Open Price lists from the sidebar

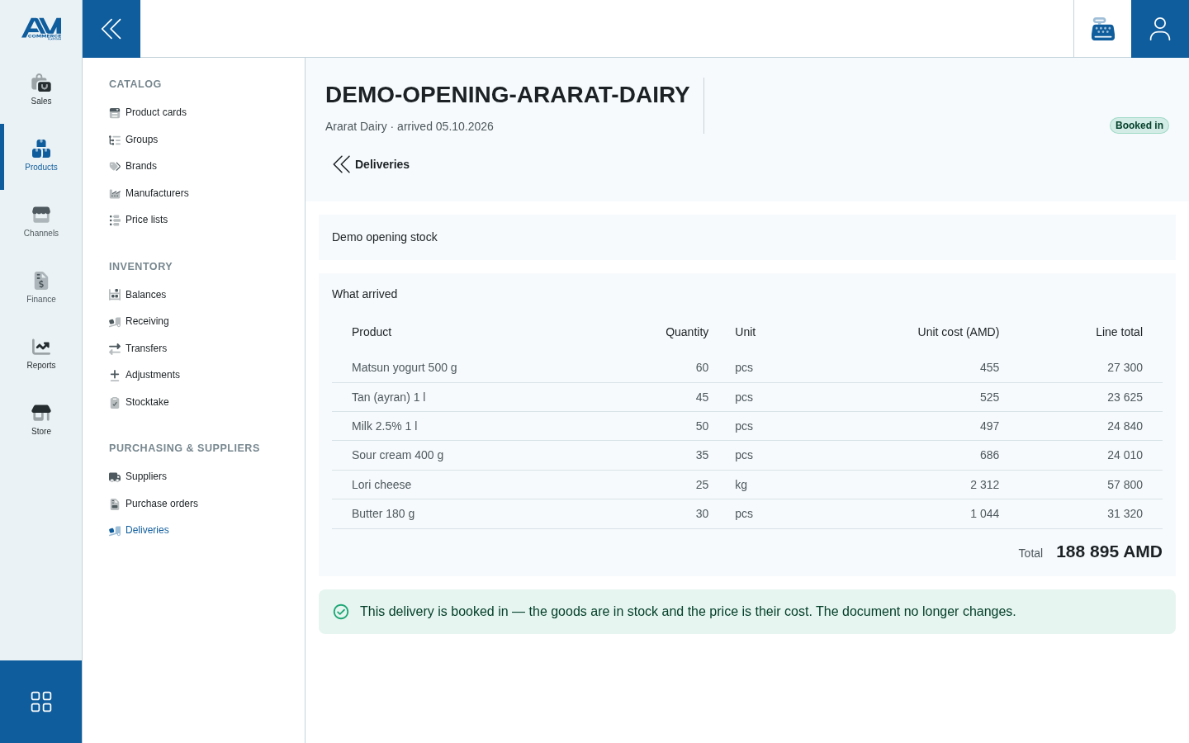click(x=146, y=220)
